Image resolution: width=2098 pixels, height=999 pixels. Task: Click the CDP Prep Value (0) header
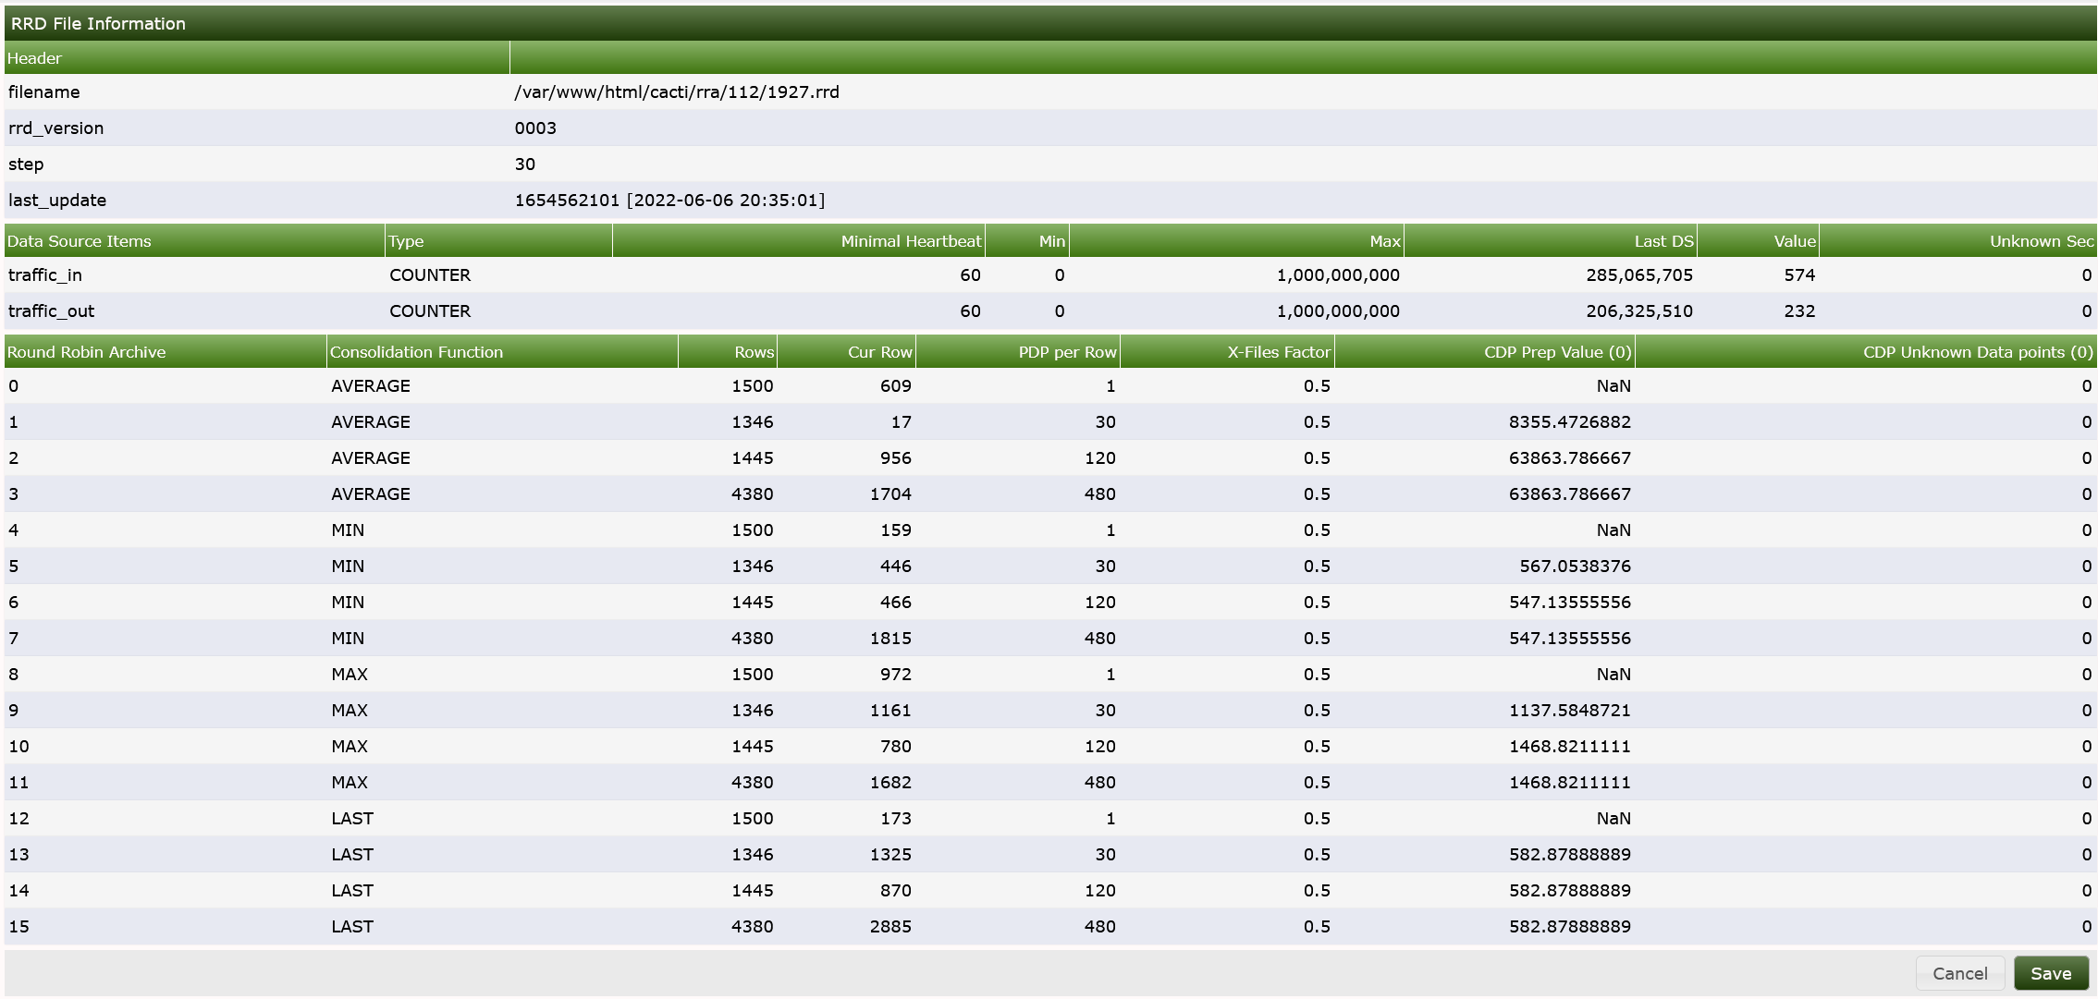(x=1485, y=352)
